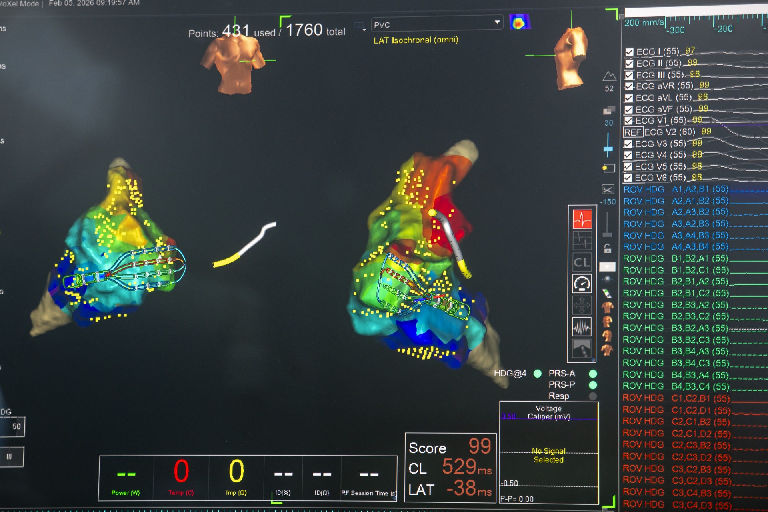Click the overlapping squares transparency icon
The image size is (768, 512).
coord(609,110)
